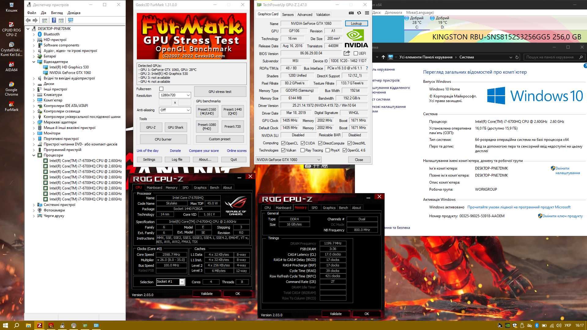The image size is (587, 330).
Task: Open the Файл menu in Device Manager
Action: tap(31, 13)
